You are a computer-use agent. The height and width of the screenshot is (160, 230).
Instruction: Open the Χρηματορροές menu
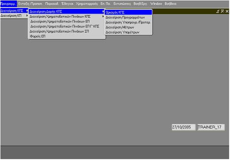tap(87, 4)
